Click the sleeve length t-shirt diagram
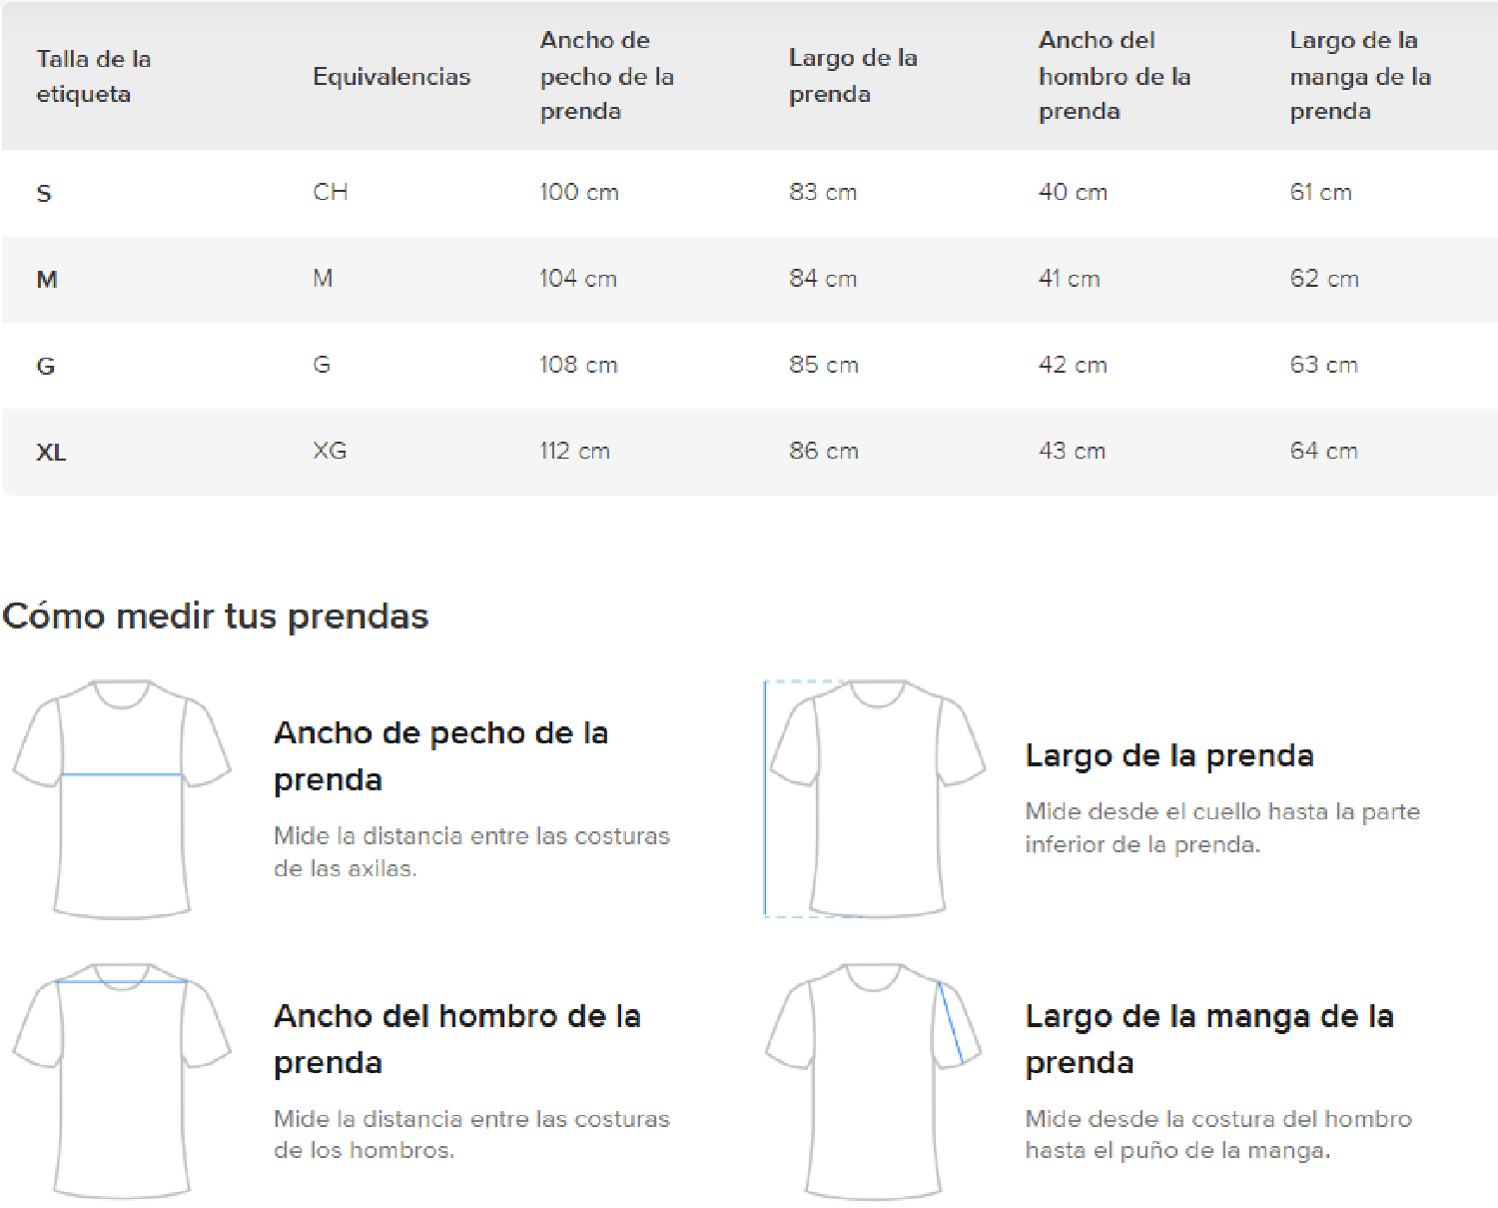This screenshot has width=1498, height=1208. pos(874,1081)
